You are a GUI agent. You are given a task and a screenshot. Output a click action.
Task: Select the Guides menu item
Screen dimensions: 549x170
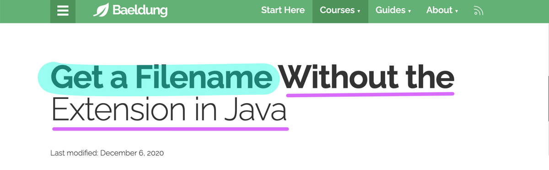(x=393, y=10)
